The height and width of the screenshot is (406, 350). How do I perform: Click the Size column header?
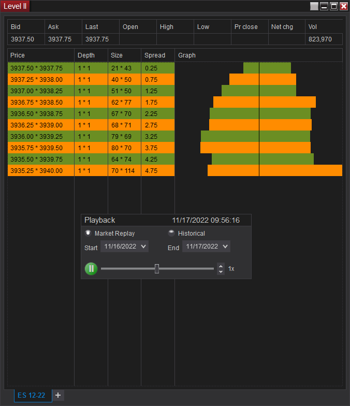[x=124, y=55]
